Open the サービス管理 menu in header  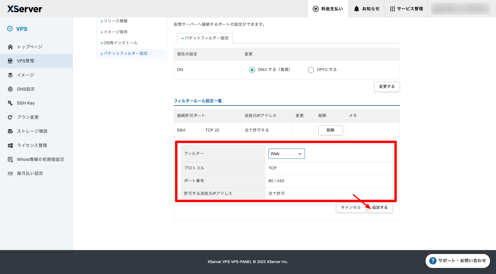406,9
